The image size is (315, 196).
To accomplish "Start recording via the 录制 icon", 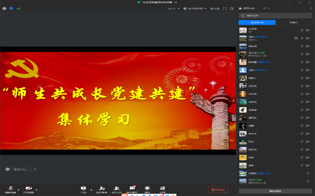I will [147, 189].
